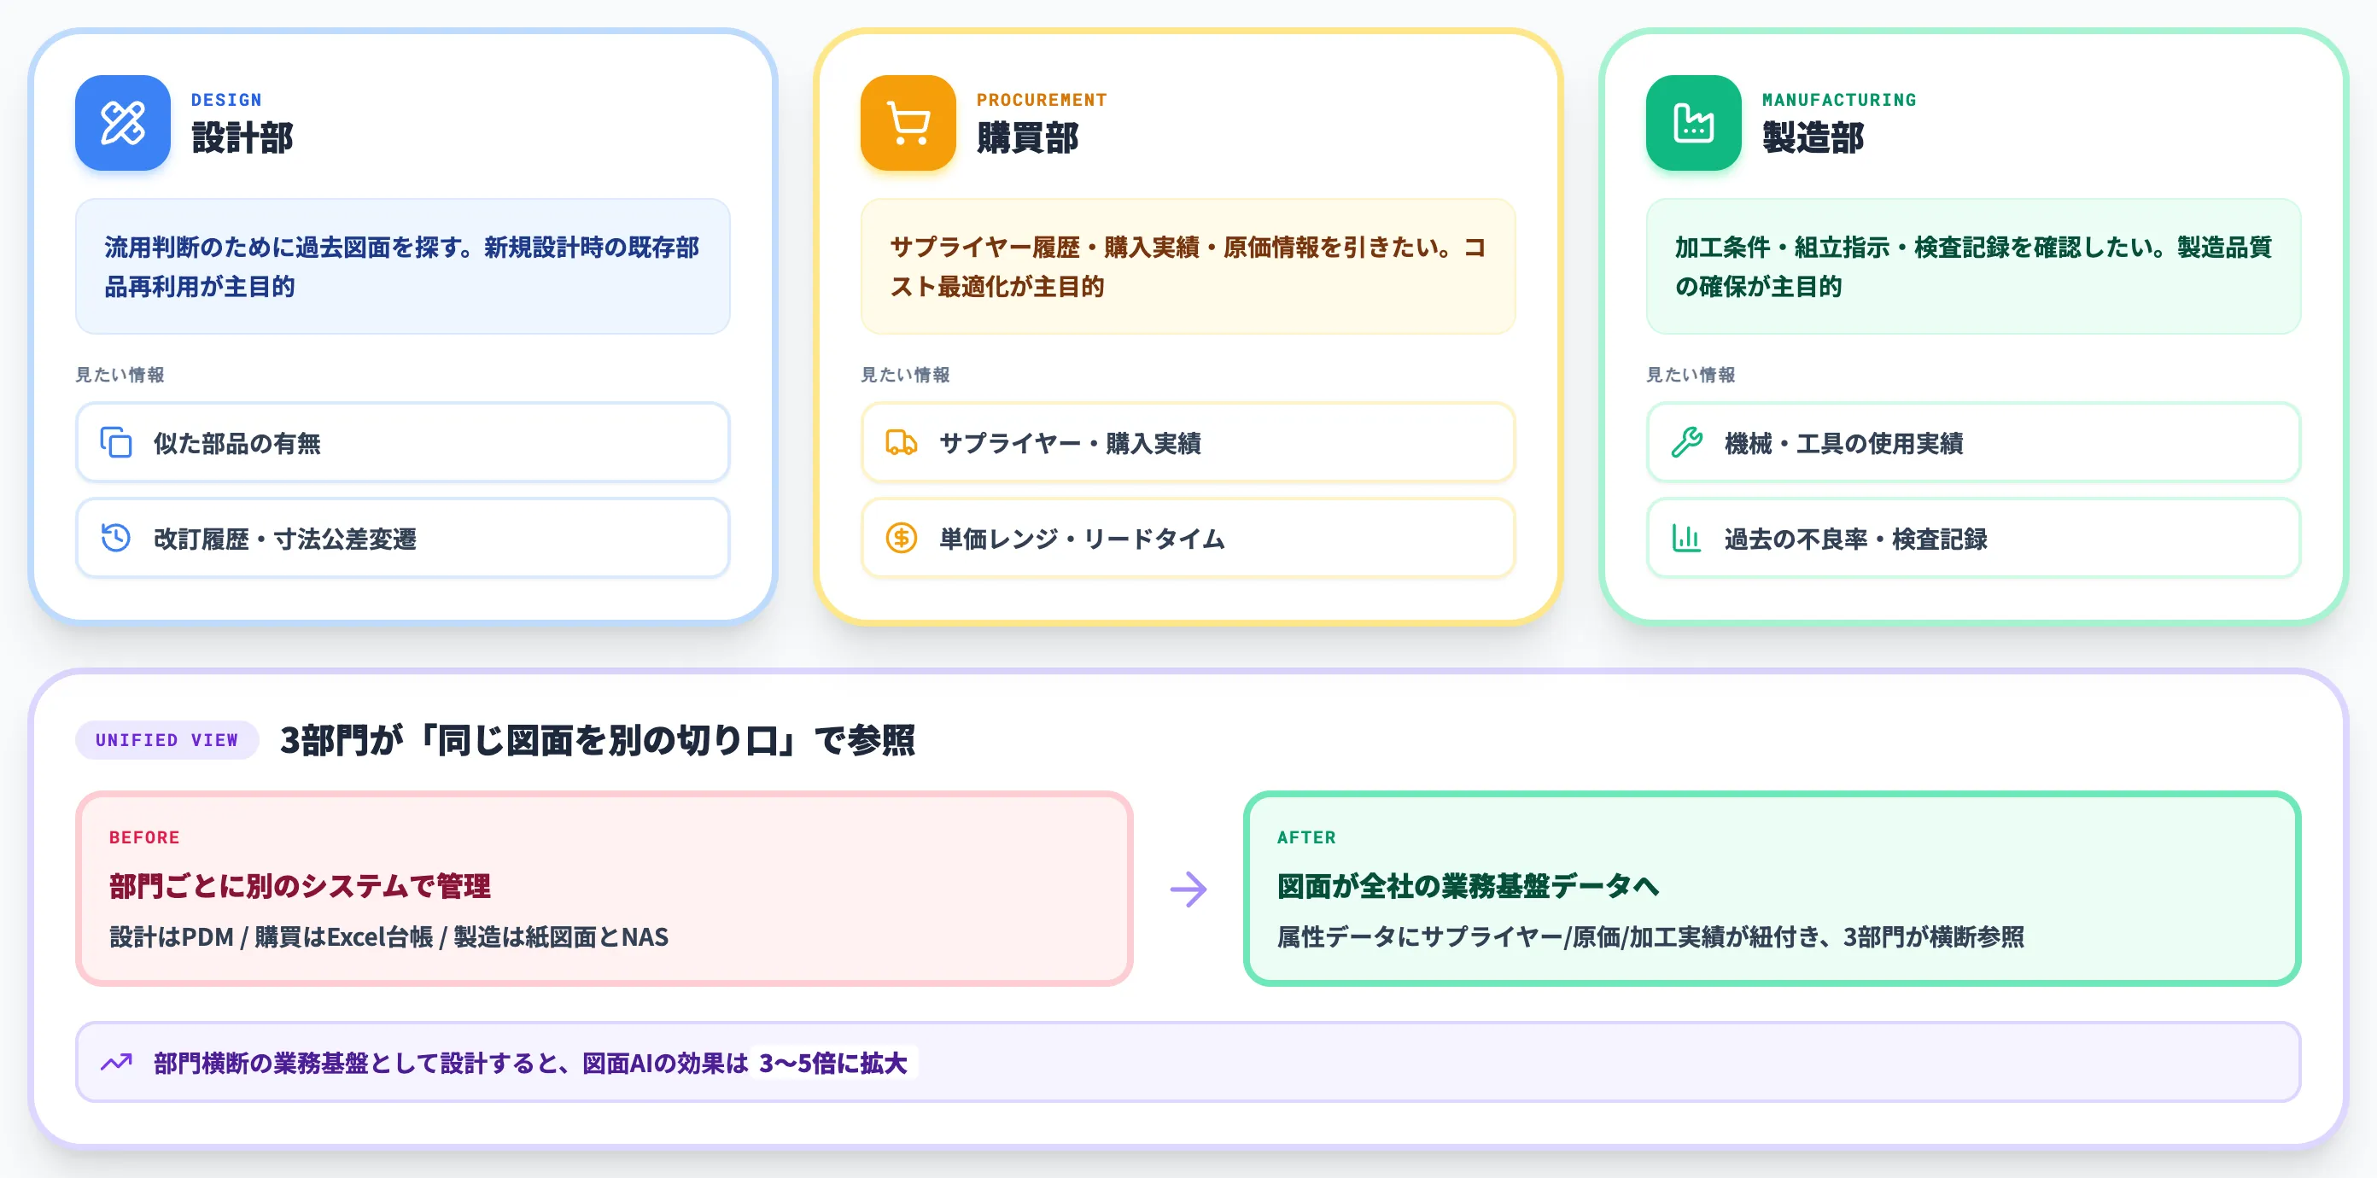This screenshot has width=2377, height=1178.
Task: Click the blue 流用判断のために過去図面を探す description
Action: [x=402, y=266]
